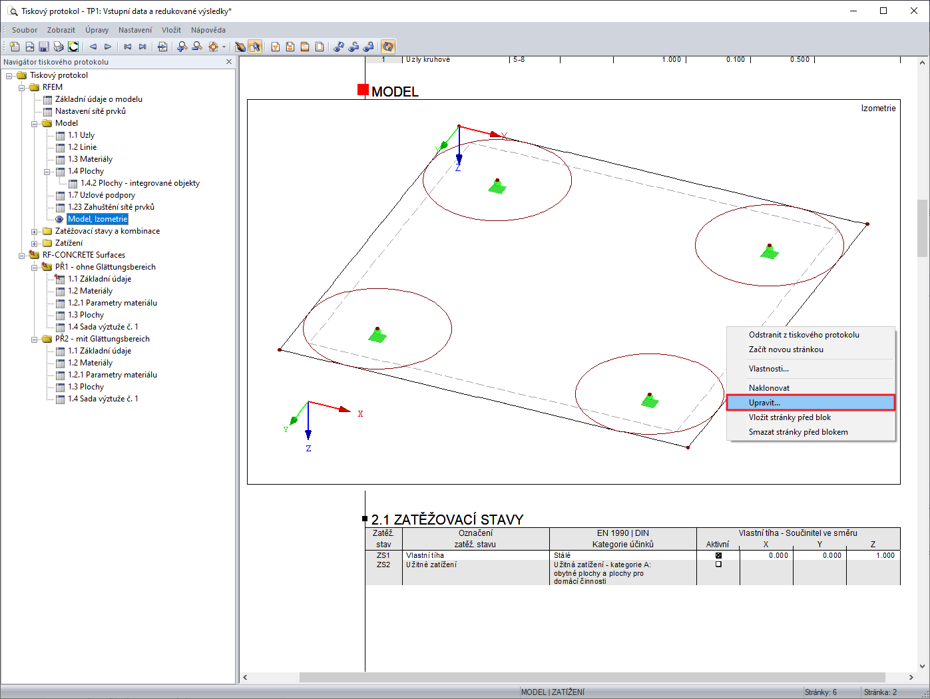Expand the Zatížení folder
This screenshot has height=699, width=930.
click(x=35, y=243)
